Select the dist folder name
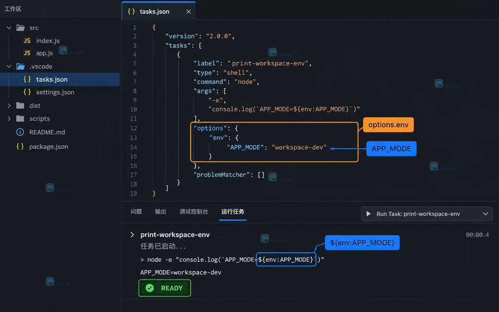 point(35,105)
